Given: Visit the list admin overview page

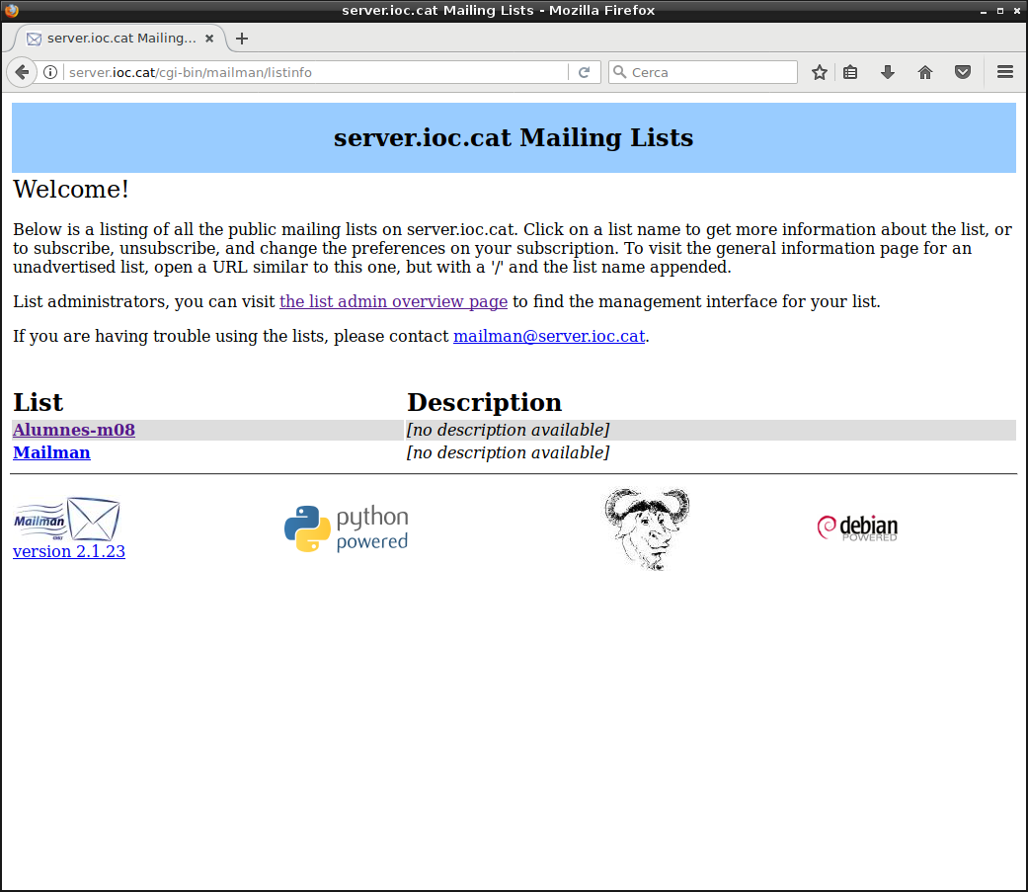Looking at the screenshot, I should point(393,301).
